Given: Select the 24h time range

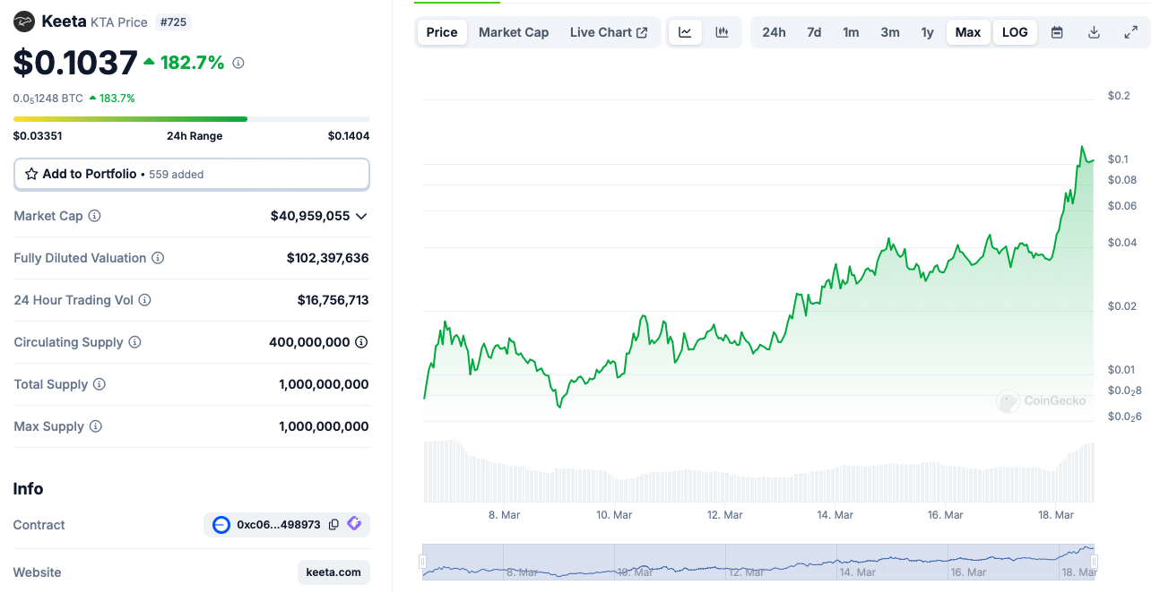Looking at the screenshot, I should tap(774, 32).
